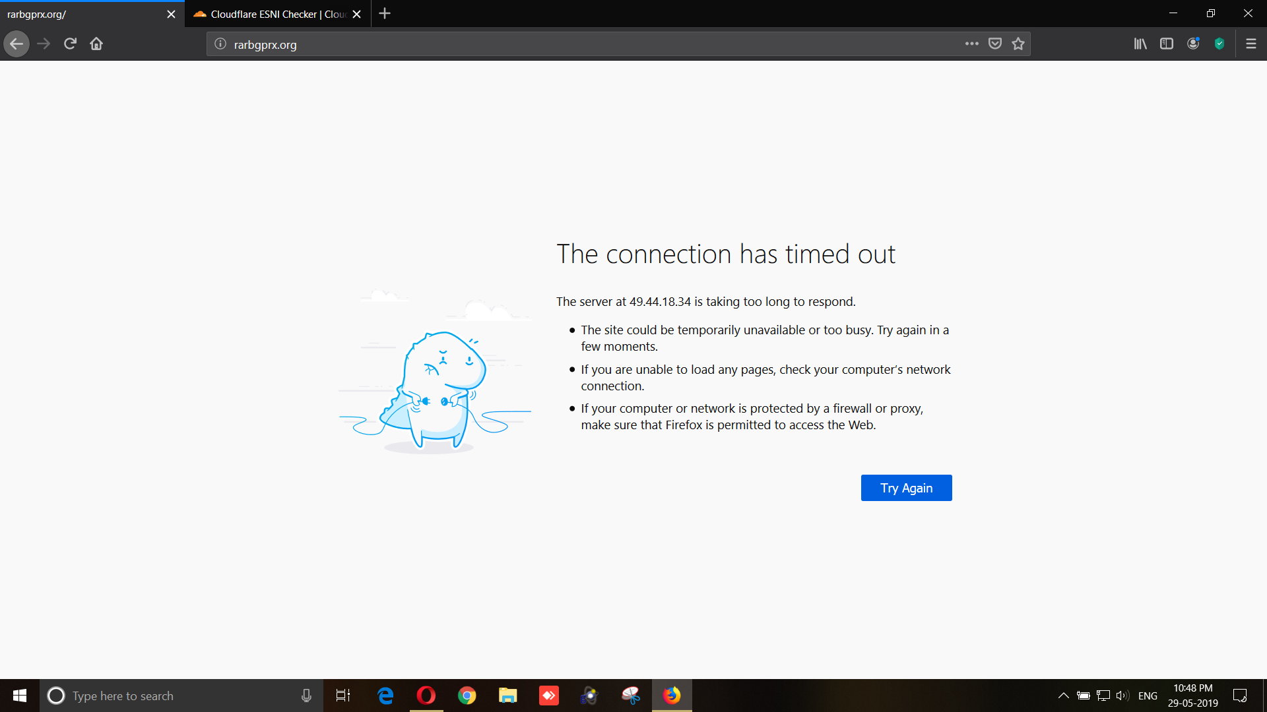Click the Firefox back arrow button
1267x712 pixels.
click(16, 44)
